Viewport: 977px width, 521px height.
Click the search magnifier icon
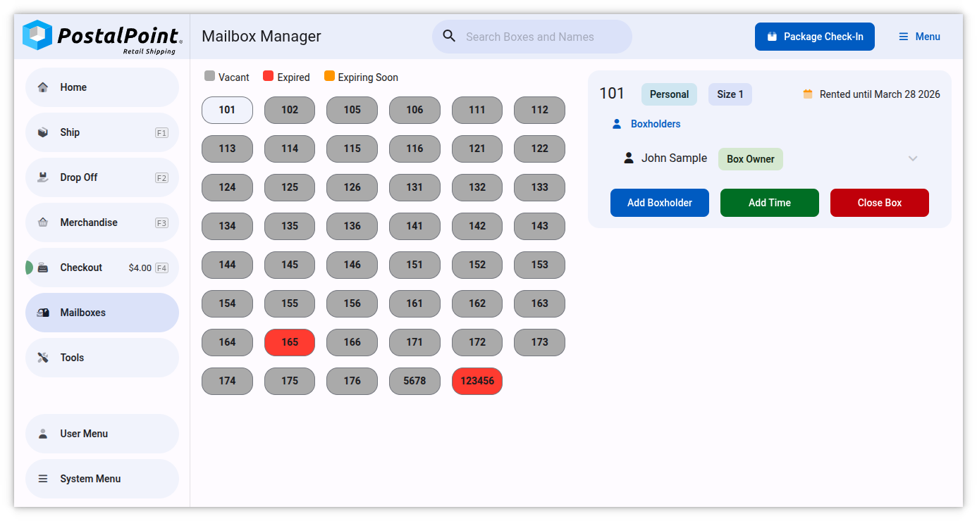pos(449,35)
